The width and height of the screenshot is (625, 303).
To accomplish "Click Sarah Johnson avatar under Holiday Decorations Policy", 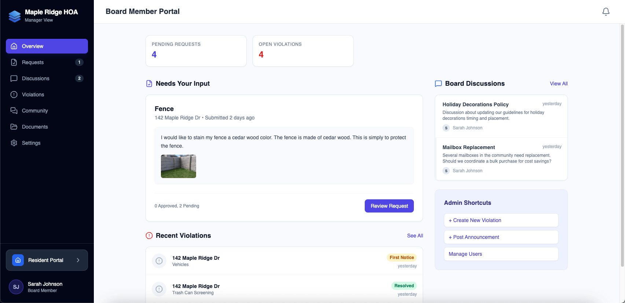I will pyautogui.click(x=446, y=128).
